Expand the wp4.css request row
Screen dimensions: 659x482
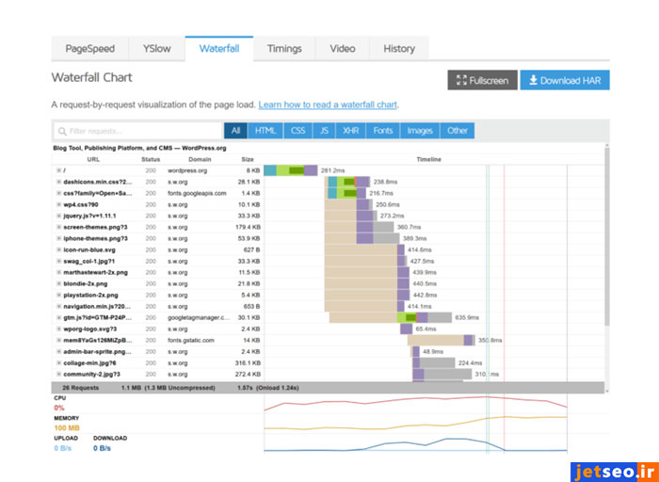click(x=58, y=204)
